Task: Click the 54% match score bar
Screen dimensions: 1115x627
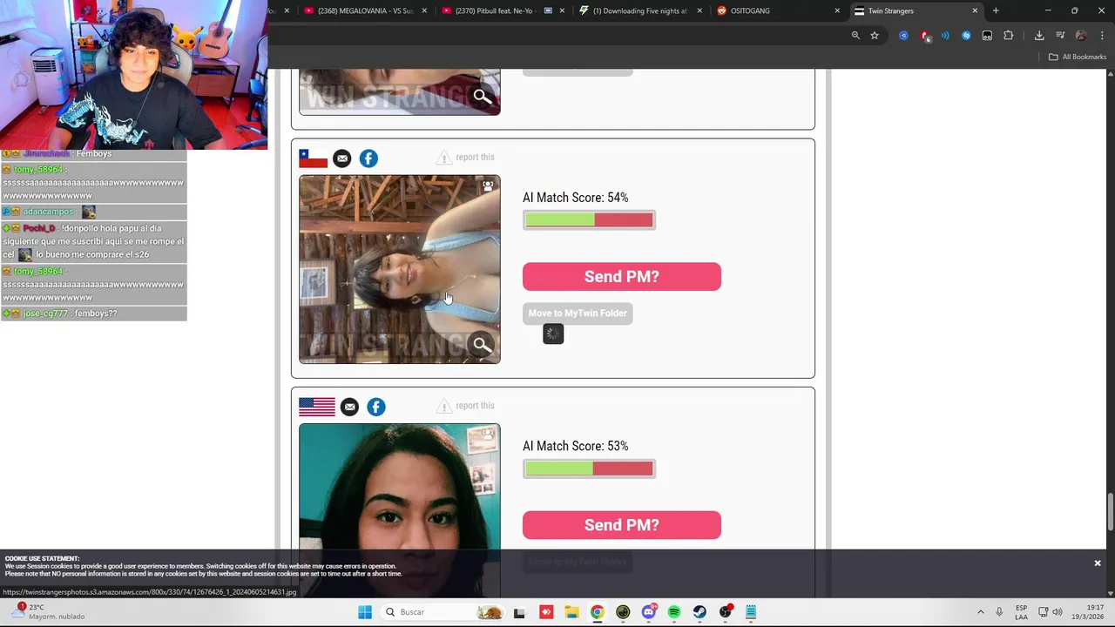Action: click(589, 220)
